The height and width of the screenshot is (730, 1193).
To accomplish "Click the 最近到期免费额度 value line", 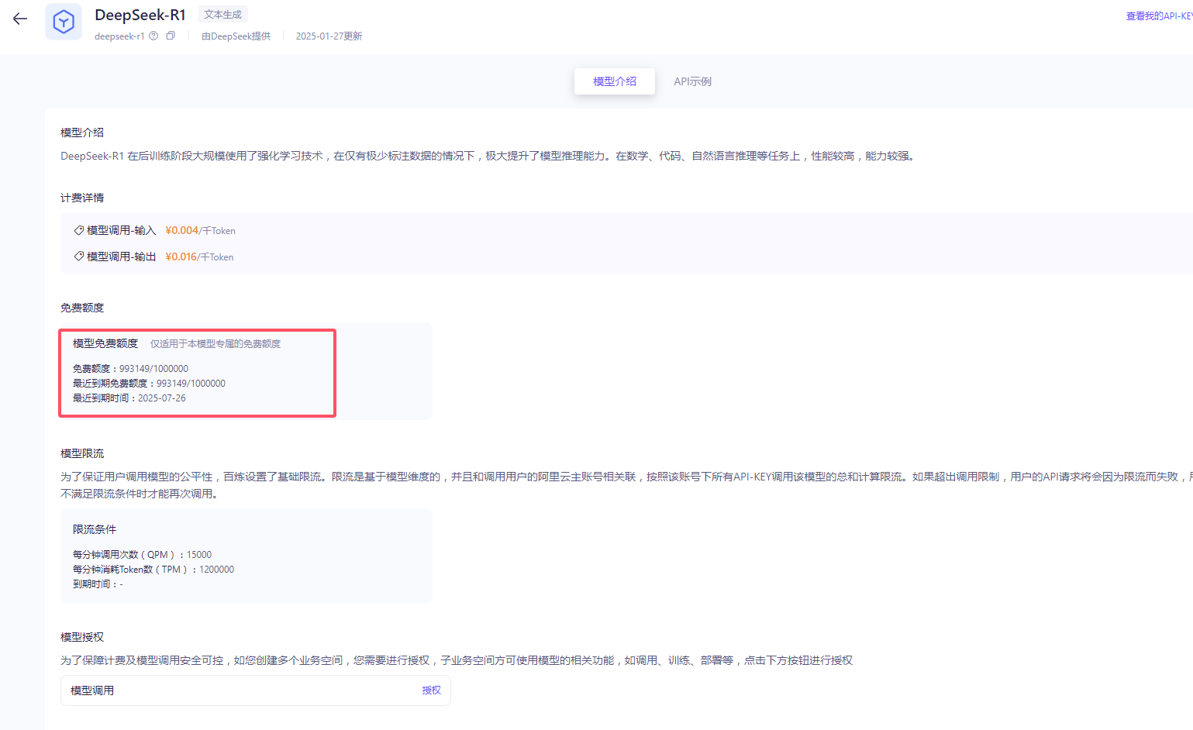I will (x=149, y=384).
